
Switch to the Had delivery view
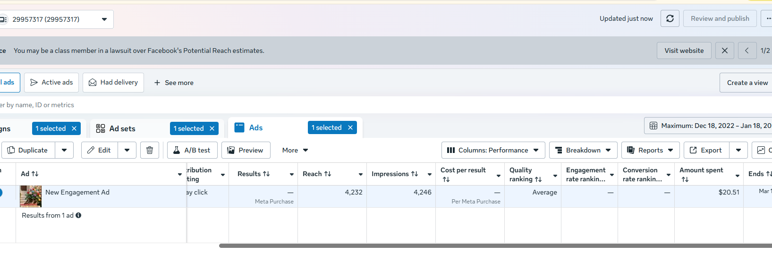tap(113, 83)
